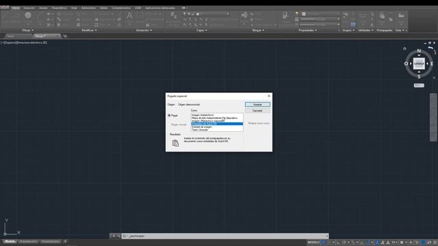
Task: Expand the Anotación panel
Action: click(x=144, y=30)
